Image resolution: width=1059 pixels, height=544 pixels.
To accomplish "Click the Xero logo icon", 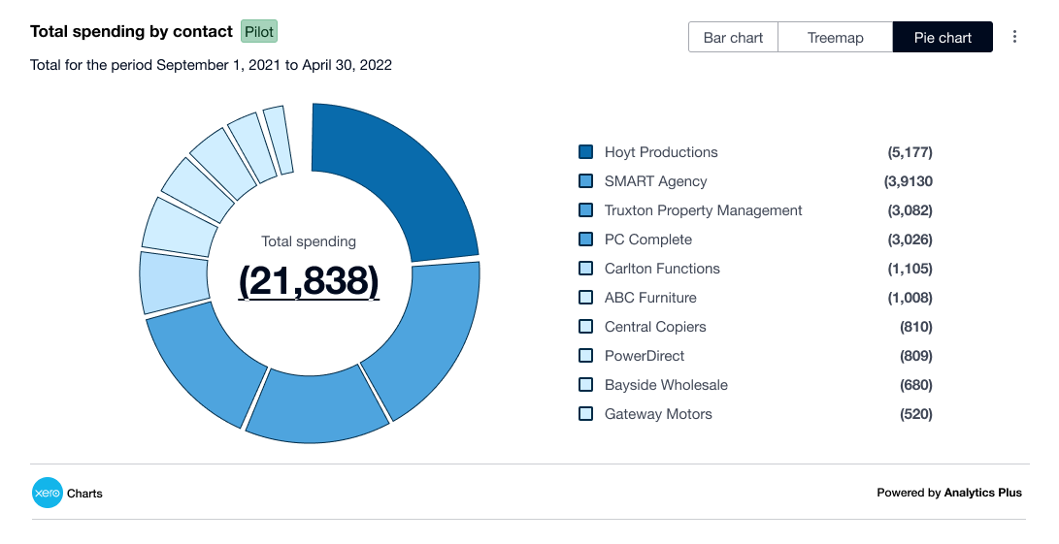I will click(x=48, y=494).
